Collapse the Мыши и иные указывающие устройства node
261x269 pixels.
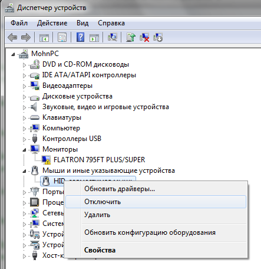tap(24, 171)
